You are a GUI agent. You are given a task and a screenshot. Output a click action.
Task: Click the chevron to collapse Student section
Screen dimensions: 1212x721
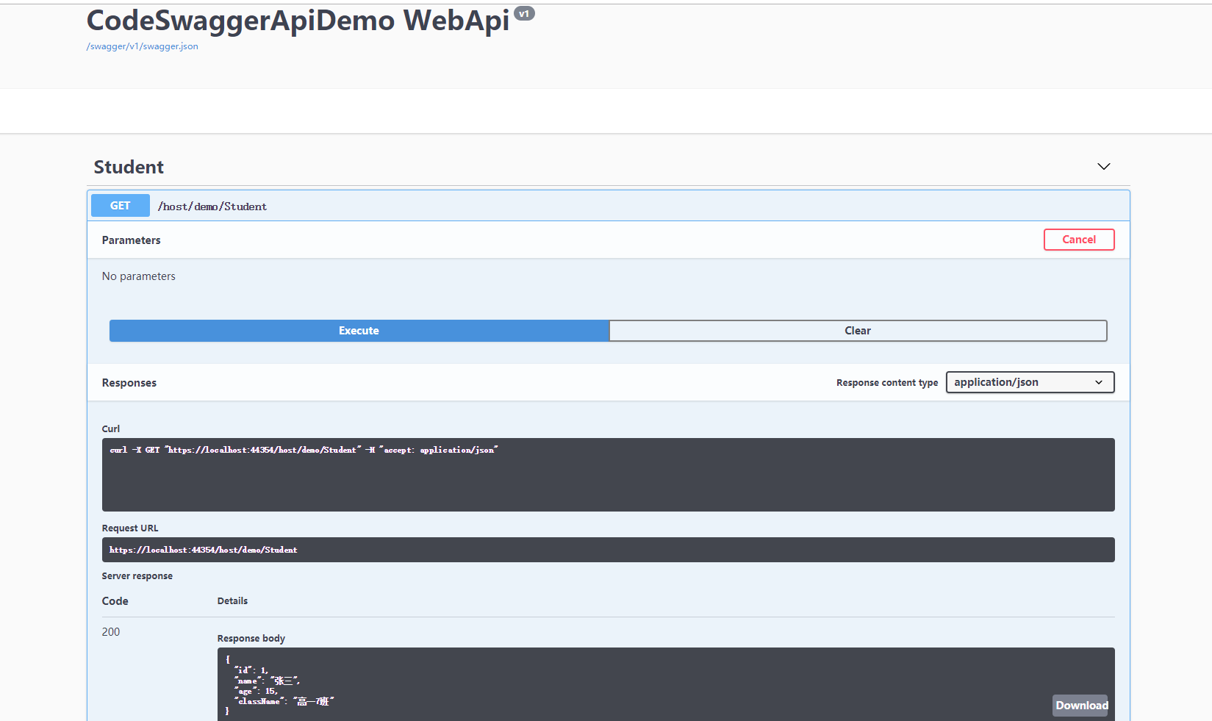(x=1103, y=167)
